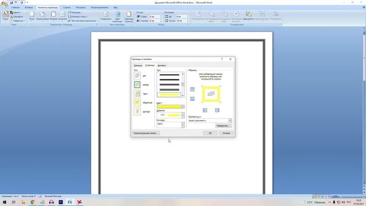The height and width of the screenshot is (206, 366).
Task: Click Отмена (Cancel) button in dialog
Action: point(226,133)
